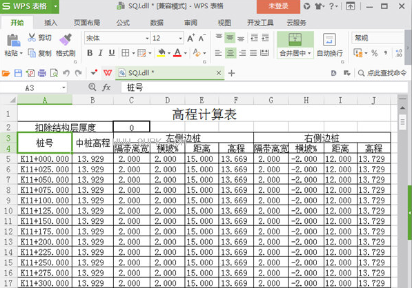412x288 pixels.
Task: Increase indent icon
Action: coord(266,38)
